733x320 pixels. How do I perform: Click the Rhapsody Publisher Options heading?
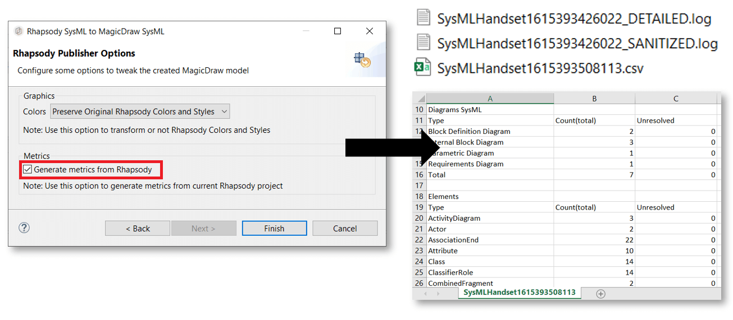click(74, 53)
